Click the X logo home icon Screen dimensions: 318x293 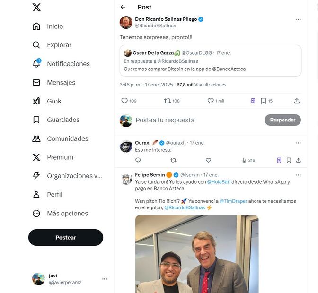(36, 8)
